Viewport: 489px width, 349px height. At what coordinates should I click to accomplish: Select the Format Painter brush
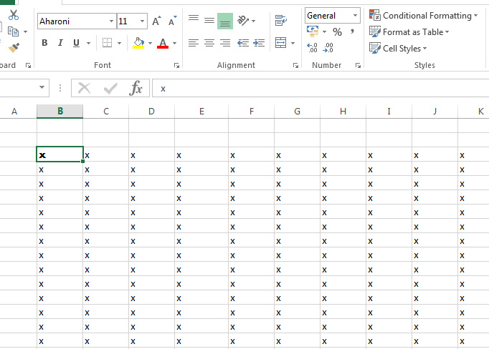click(14, 47)
